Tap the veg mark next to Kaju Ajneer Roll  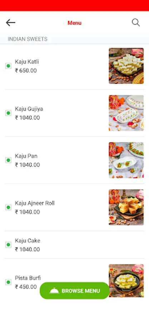click(x=8, y=207)
